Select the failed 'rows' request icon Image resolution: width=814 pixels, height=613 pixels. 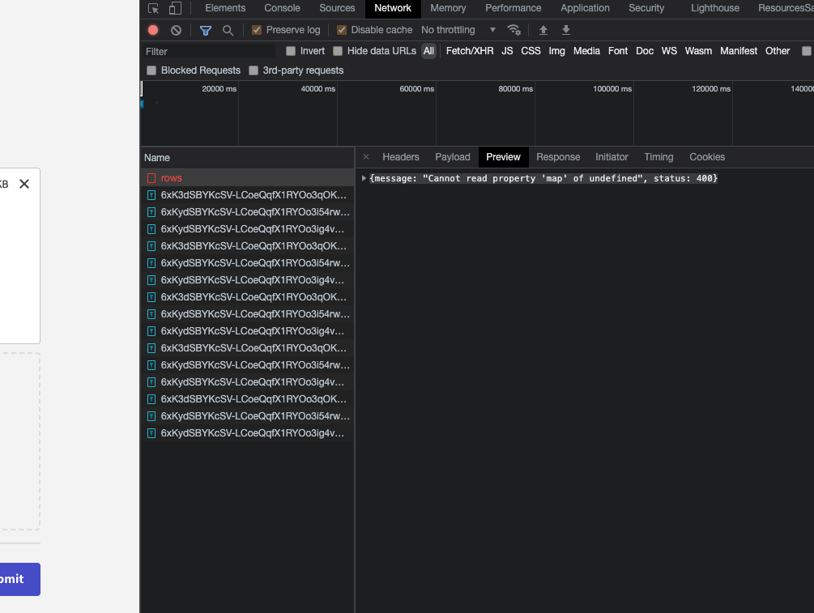pos(151,178)
